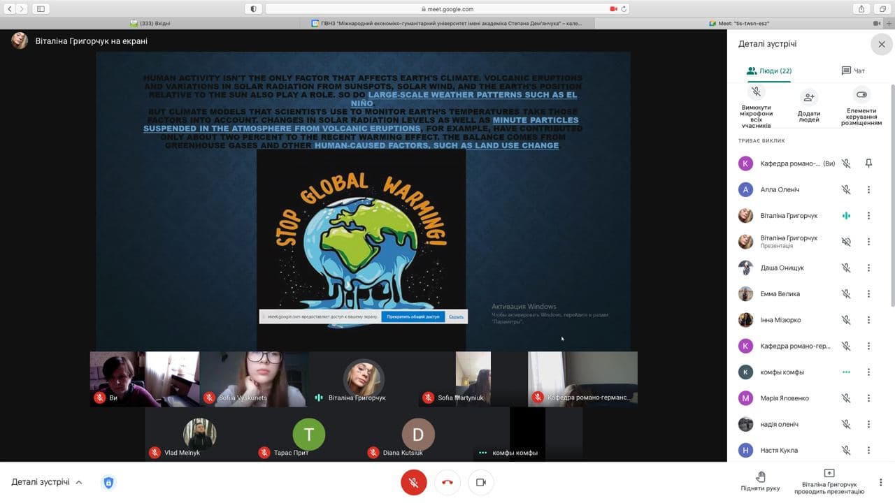895x503 pixels.
Task: Click Підняти руку raise hand button
Action: point(760,481)
